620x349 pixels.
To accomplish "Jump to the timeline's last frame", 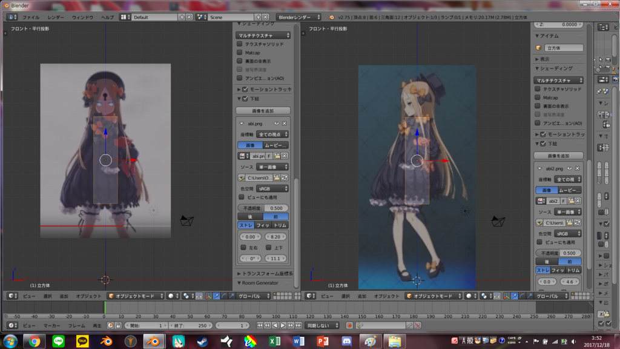I will (x=298, y=325).
